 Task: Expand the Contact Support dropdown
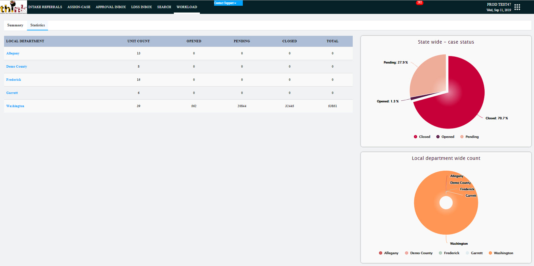point(228,3)
